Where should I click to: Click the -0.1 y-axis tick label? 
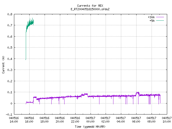coord(9,114)
